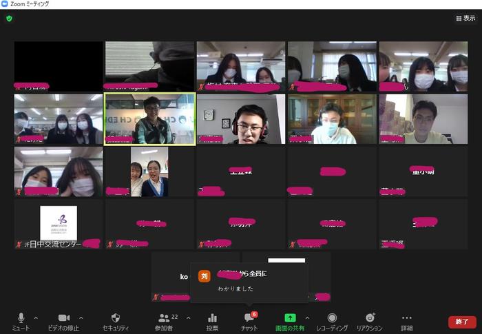Click the red 終了 end meeting button

pos(462,322)
